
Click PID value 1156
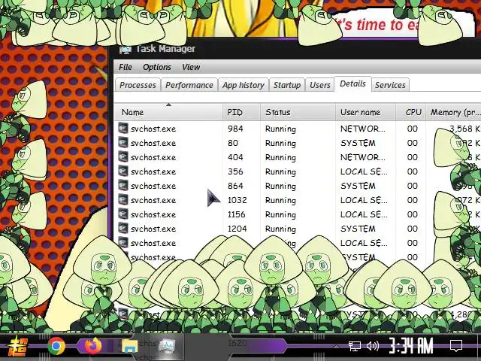click(x=237, y=214)
